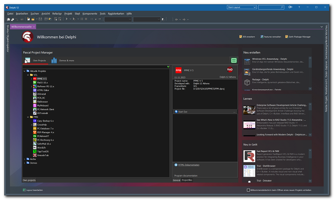The width and height of the screenshot is (334, 200).
Task: Click the help question mark in title bar
Action: coord(299,7)
